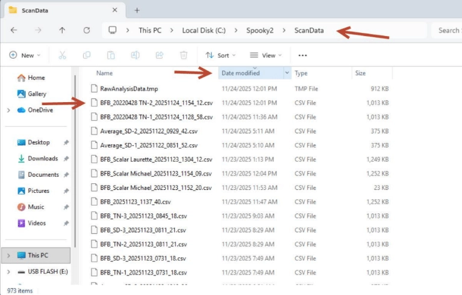Open the See more ellipsis menu
Viewport: 462px width, 295px height.
(303, 55)
